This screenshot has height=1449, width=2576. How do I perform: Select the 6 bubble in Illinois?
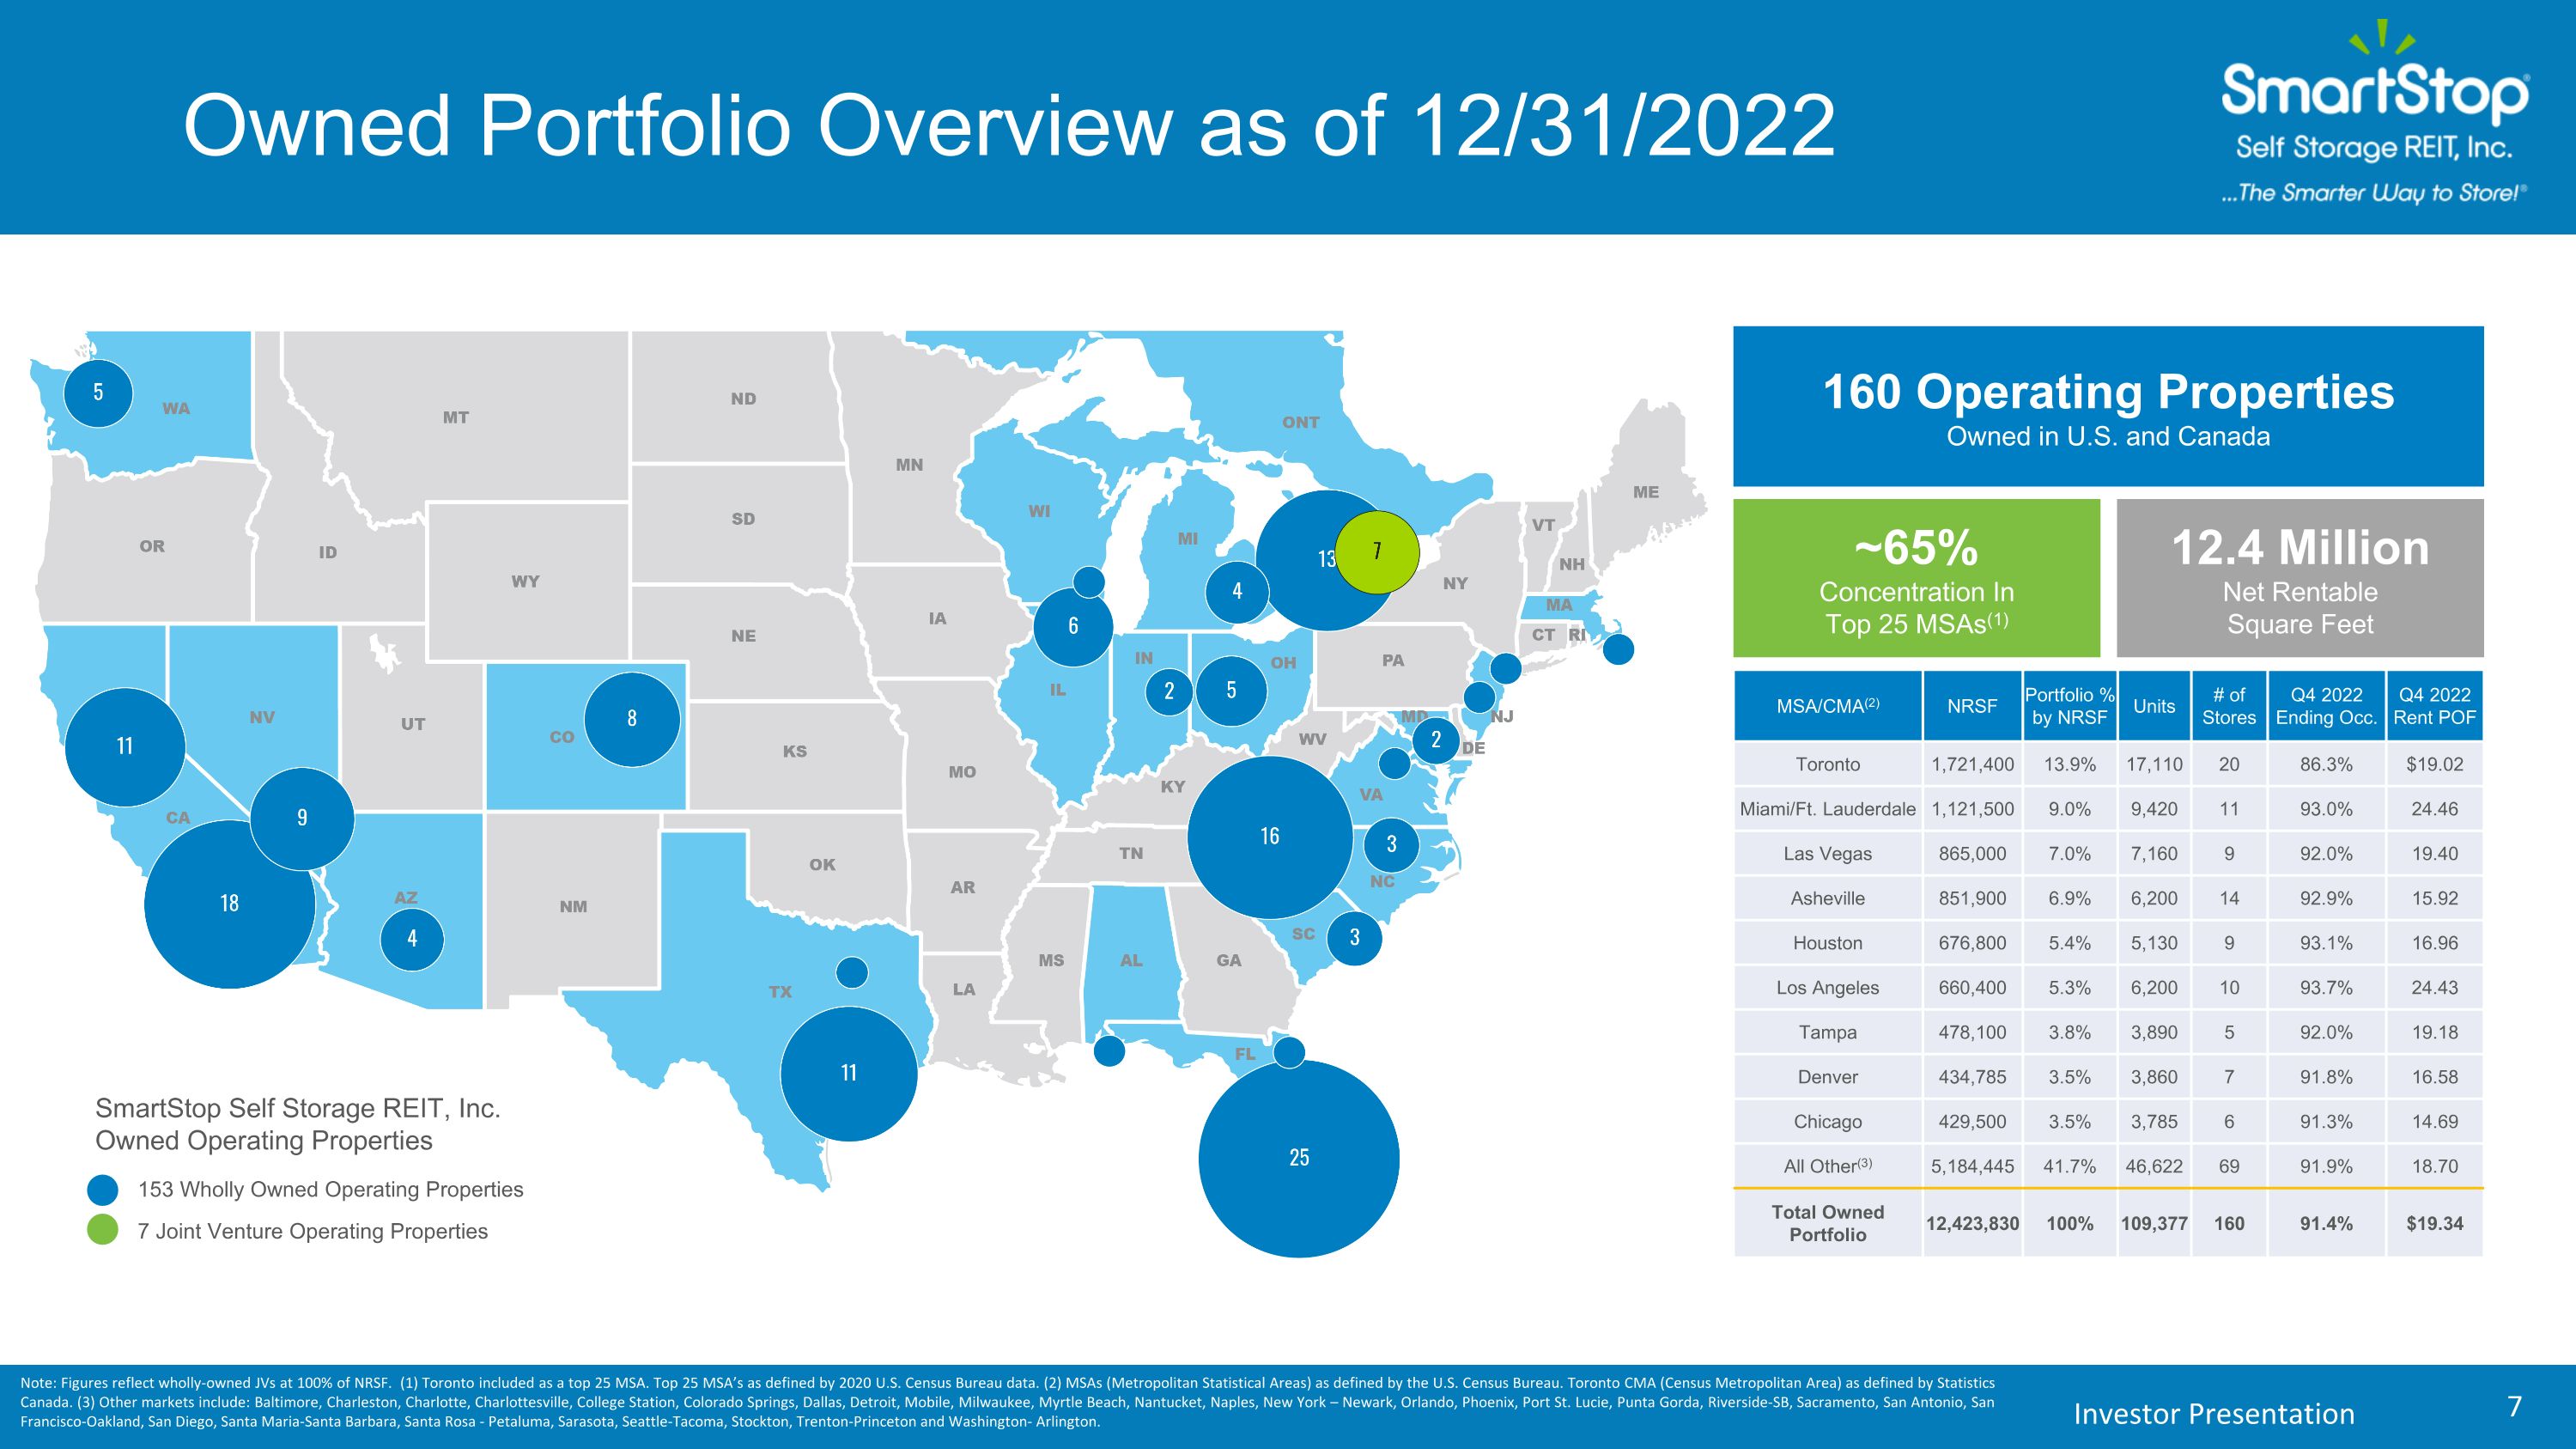coord(1073,627)
